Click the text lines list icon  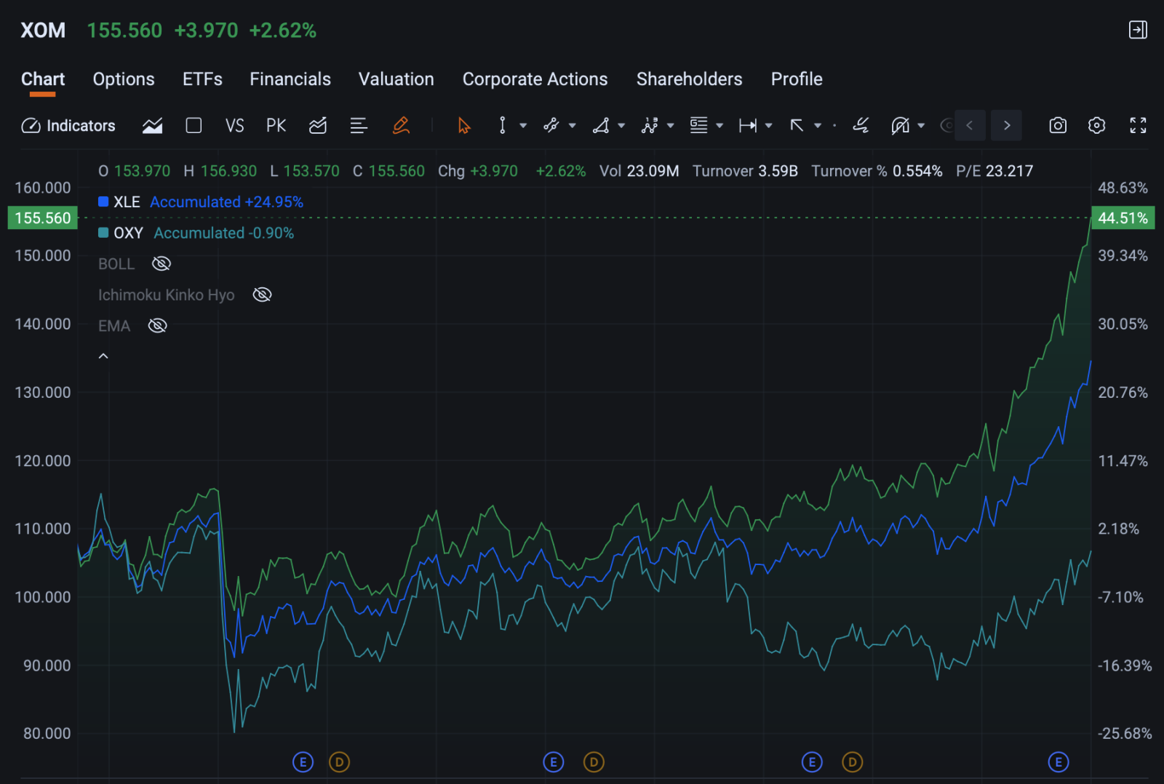click(x=359, y=126)
